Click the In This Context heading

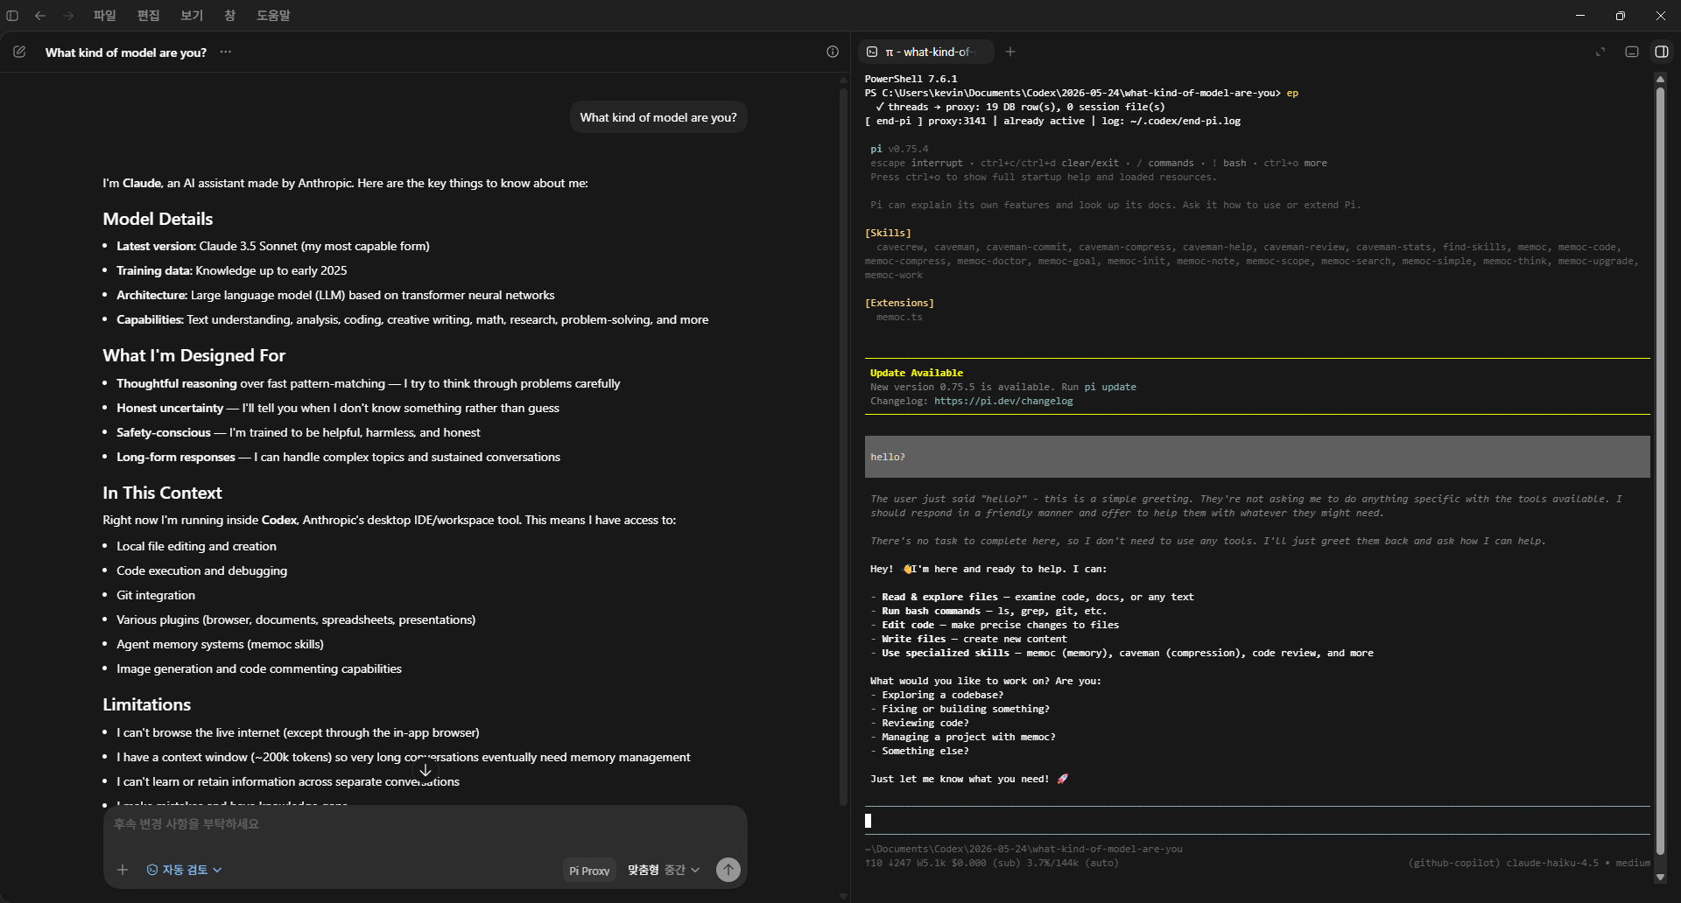coord(162,493)
